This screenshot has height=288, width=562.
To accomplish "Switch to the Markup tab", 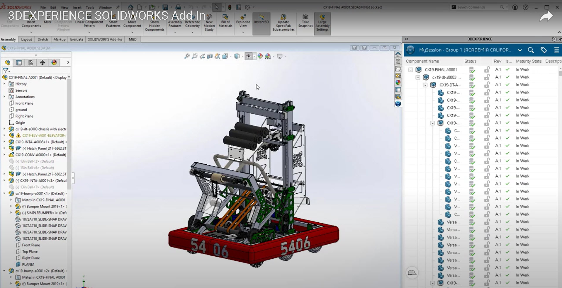I will pos(60,39).
